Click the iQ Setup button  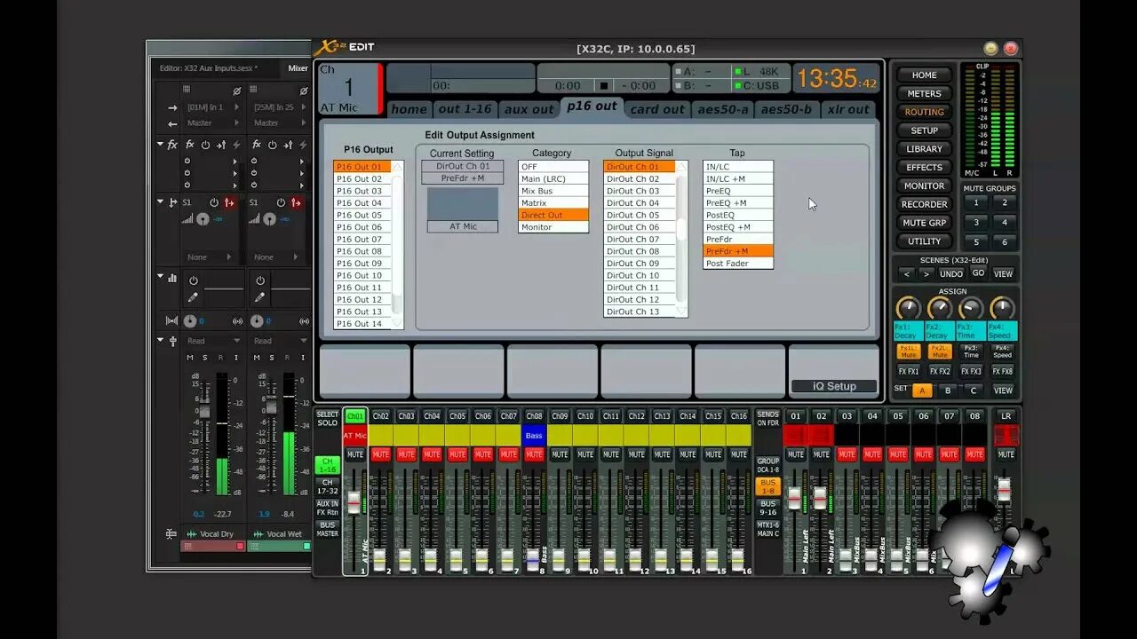pos(834,386)
